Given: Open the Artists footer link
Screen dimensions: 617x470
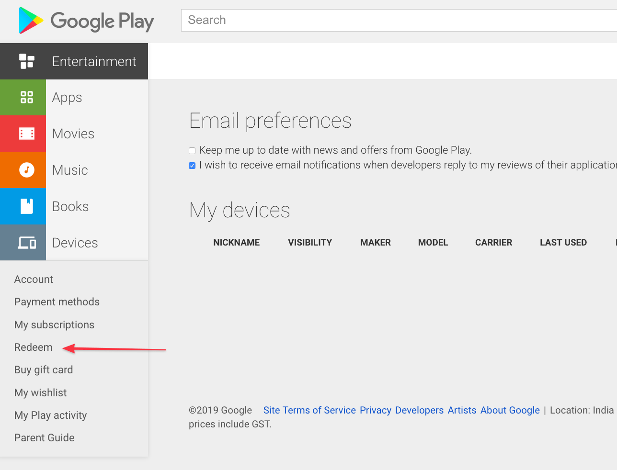Looking at the screenshot, I should (462, 410).
